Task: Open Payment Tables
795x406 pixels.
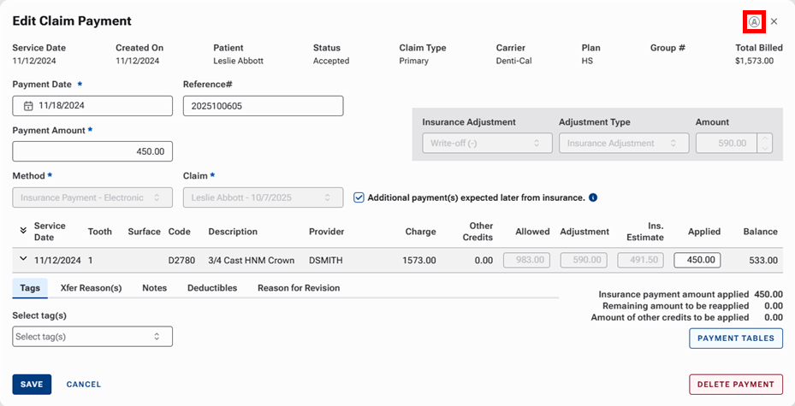Action: 735,338
